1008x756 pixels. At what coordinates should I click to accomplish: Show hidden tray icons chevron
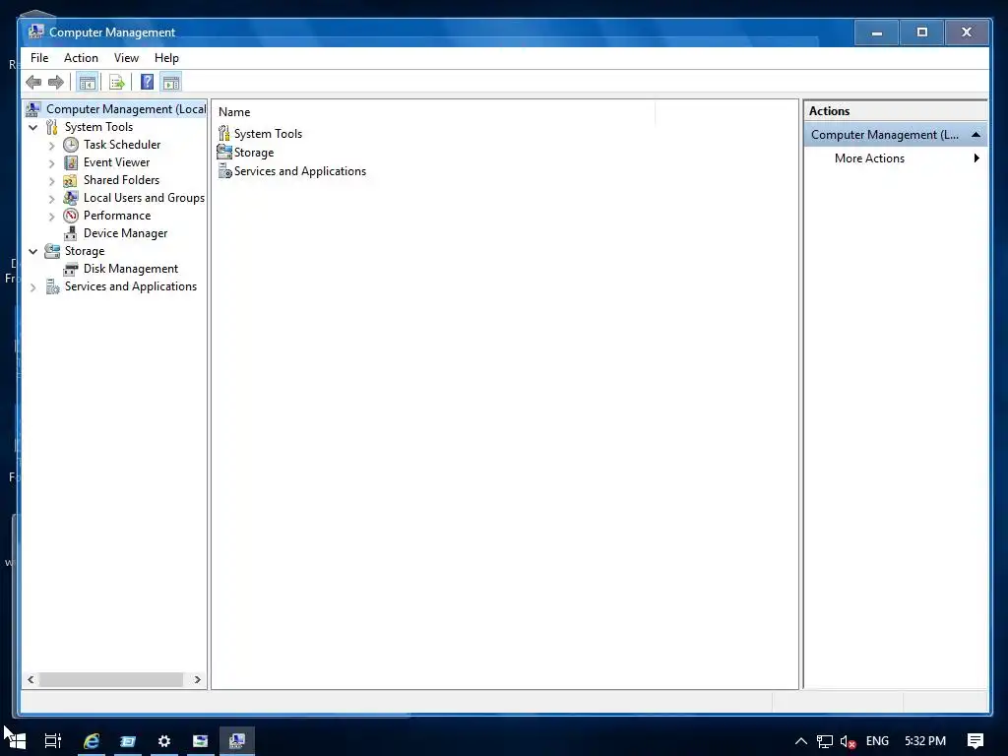[x=801, y=741]
